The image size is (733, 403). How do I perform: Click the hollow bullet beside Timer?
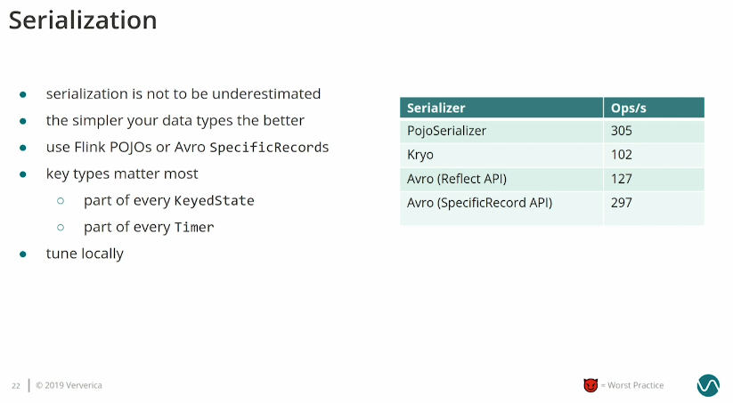coord(61,228)
